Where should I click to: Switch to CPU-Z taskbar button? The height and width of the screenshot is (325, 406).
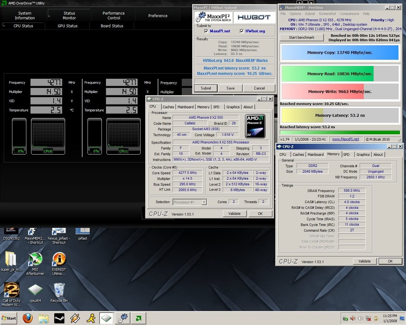tap(106, 318)
